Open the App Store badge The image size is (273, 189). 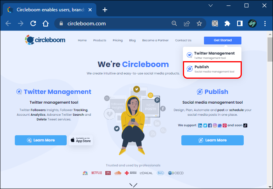[x=81, y=140]
